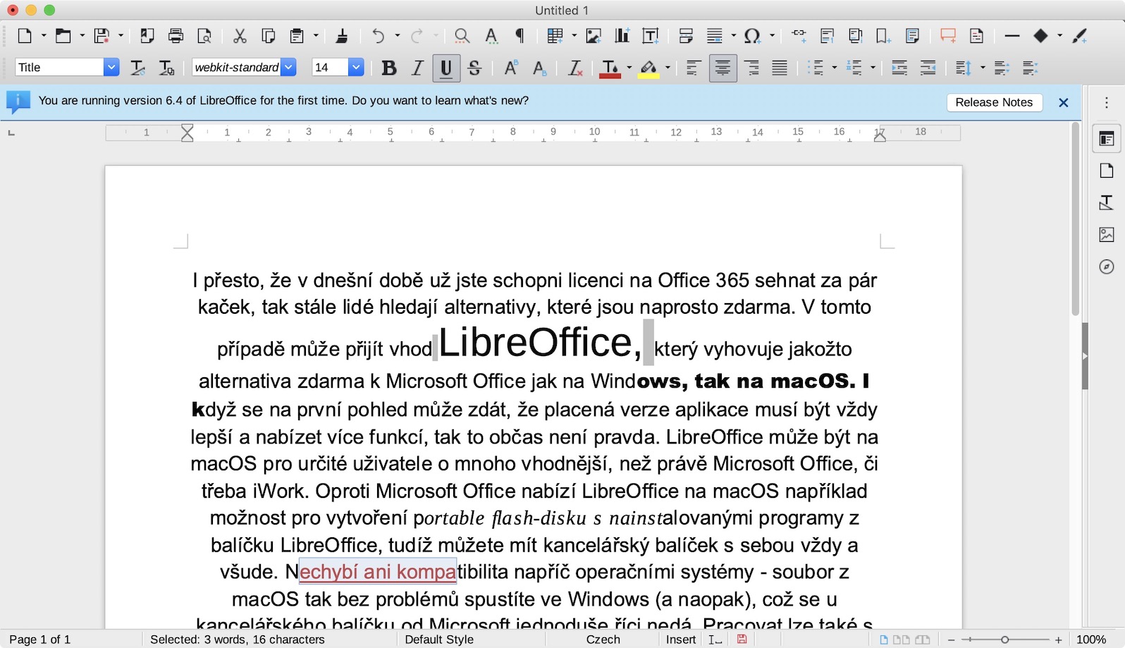Image resolution: width=1125 pixels, height=648 pixels.
Task: Toggle bold formatting
Action: tap(388, 68)
